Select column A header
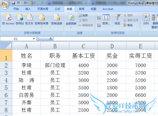Image resolution: width=158 pixels, height=116 pixels. [x=26, y=46]
